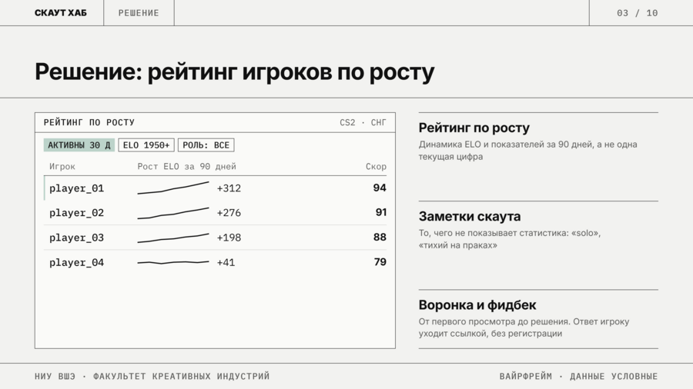Click the +312 ELO growth value
The image size is (693, 389).
pyautogui.click(x=229, y=188)
